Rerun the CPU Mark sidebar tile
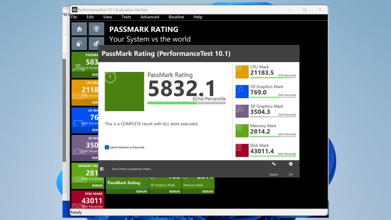The height and width of the screenshot is (220, 391). pyautogui.click(x=95, y=102)
